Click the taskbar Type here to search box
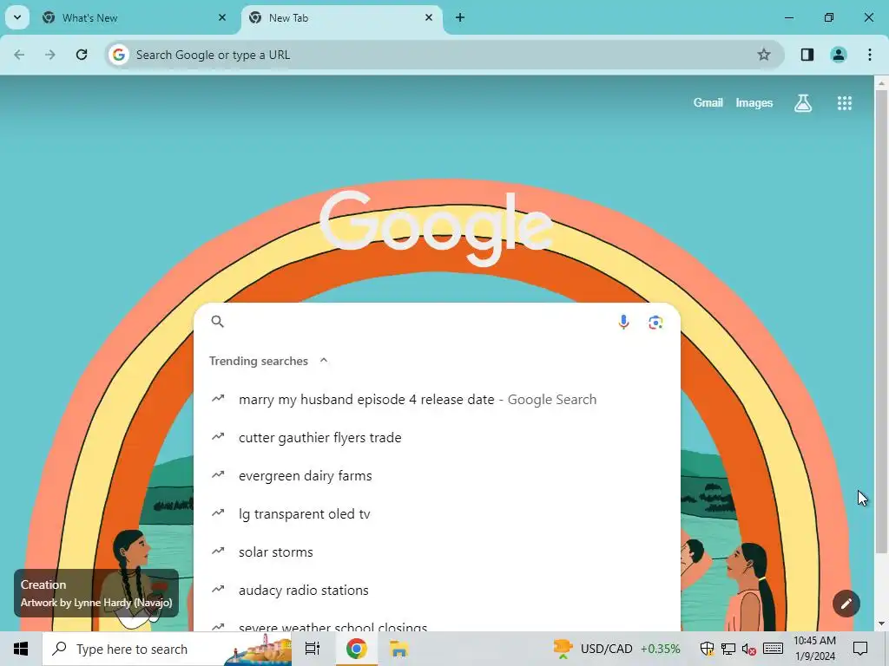The height and width of the screenshot is (666, 889). click(x=168, y=649)
